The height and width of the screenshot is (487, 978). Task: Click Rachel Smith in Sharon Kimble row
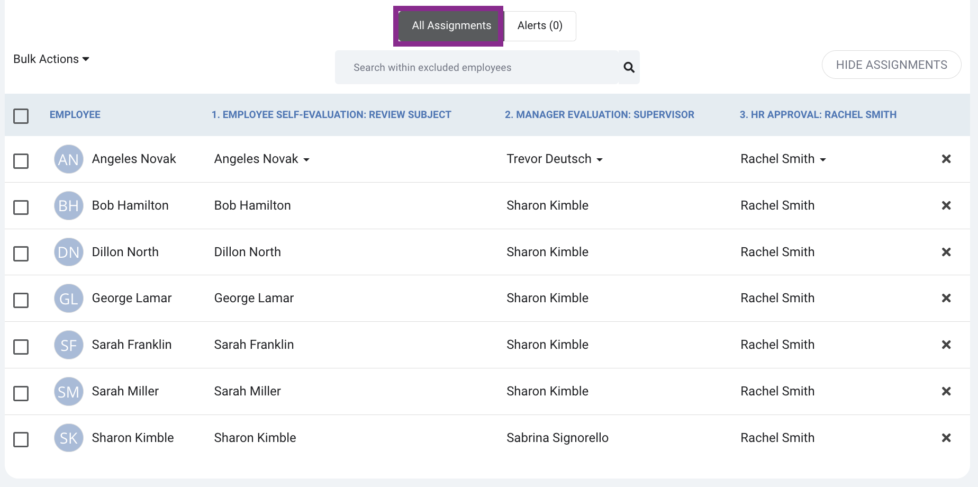coord(777,438)
